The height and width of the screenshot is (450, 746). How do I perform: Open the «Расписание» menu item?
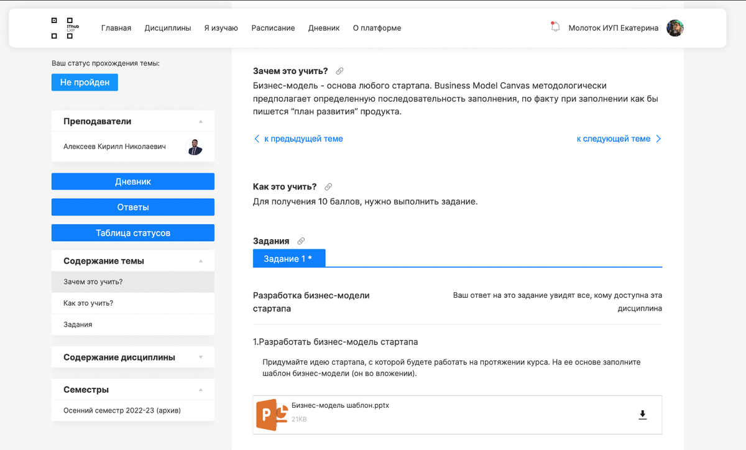pyautogui.click(x=273, y=28)
